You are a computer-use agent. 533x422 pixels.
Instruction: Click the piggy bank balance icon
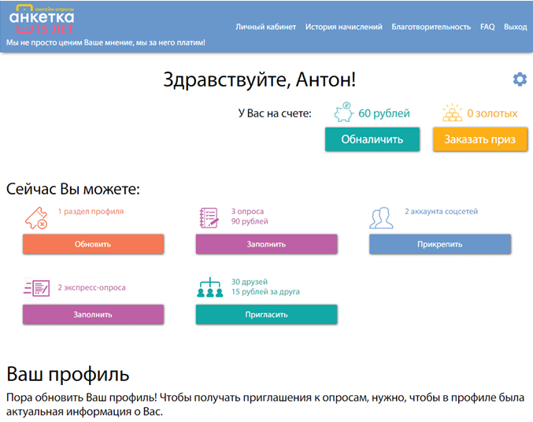[344, 113]
